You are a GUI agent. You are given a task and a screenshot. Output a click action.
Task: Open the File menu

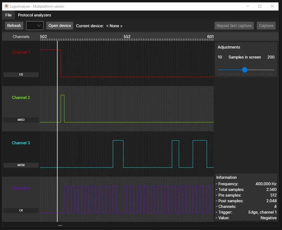click(8, 15)
